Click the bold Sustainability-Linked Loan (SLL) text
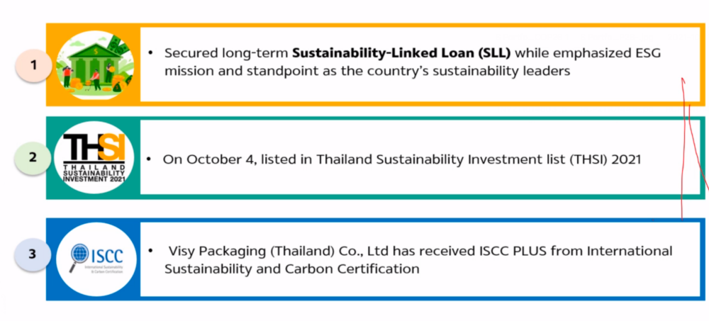Image resolution: width=709 pixels, height=321 pixels. (x=401, y=53)
